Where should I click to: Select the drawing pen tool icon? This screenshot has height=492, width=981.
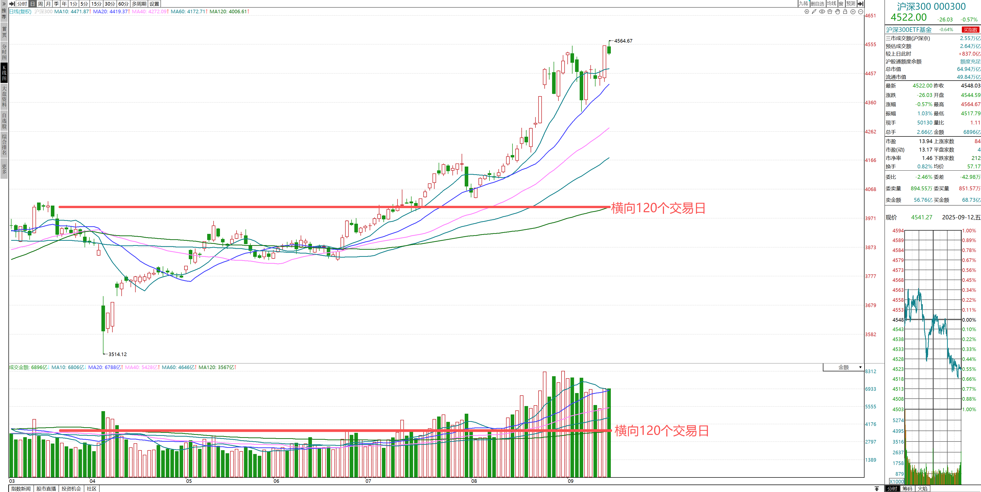point(814,12)
